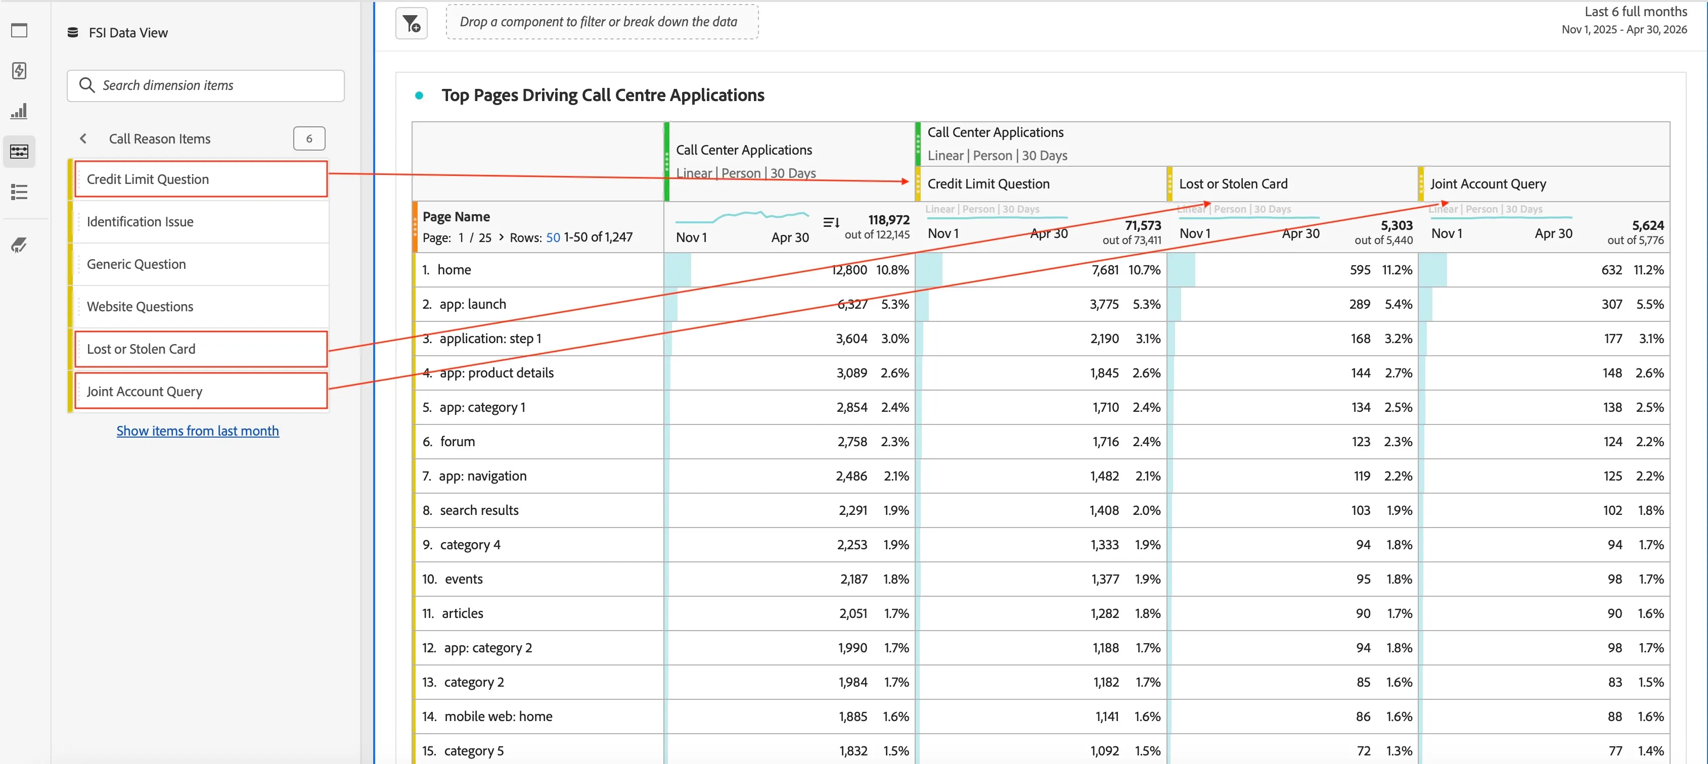This screenshot has height=764, width=1708.
Task: Click the Search dimension items field
Action: [206, 85]
